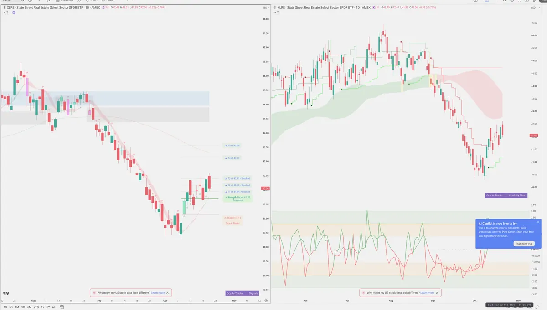This screenshot has width=547, height=310.
Task: Click the red current price label on left chart
Action: tap(265, 189)
